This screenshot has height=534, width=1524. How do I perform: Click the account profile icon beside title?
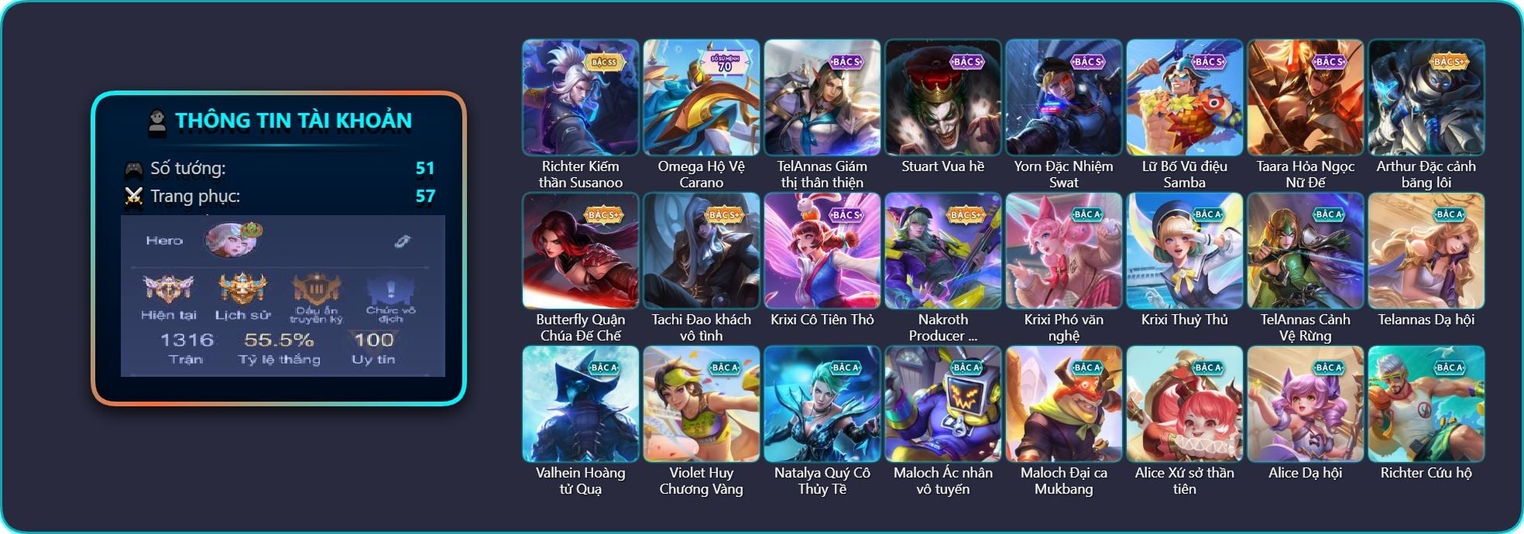(158, 122)
